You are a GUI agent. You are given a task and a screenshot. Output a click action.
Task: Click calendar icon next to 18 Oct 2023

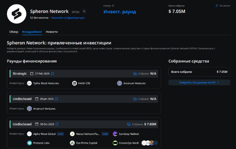click(37, 124)
